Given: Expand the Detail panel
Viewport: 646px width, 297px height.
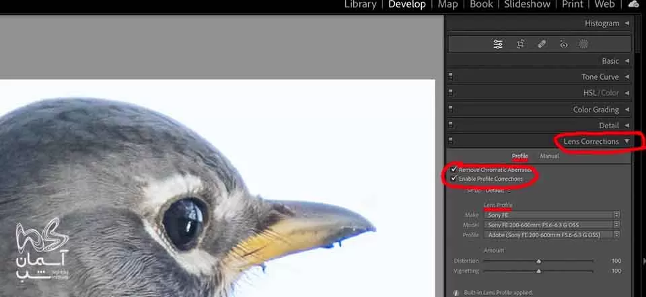Looking at the screenshot, I should 626,126.
